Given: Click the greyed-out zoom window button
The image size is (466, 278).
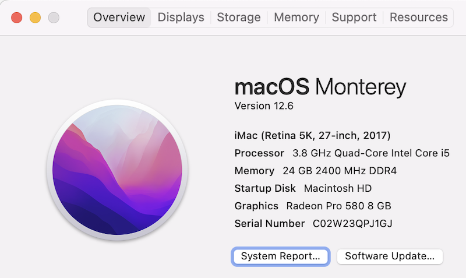Looking at the screenshot, I should [x=54, y=17].
